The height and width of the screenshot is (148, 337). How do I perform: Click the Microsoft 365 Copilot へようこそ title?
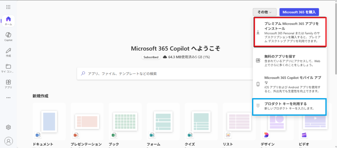(176, 49)
